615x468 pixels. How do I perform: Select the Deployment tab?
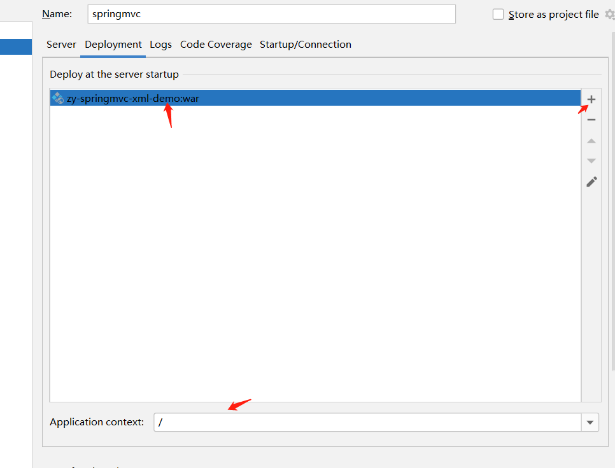click(113, 45)
